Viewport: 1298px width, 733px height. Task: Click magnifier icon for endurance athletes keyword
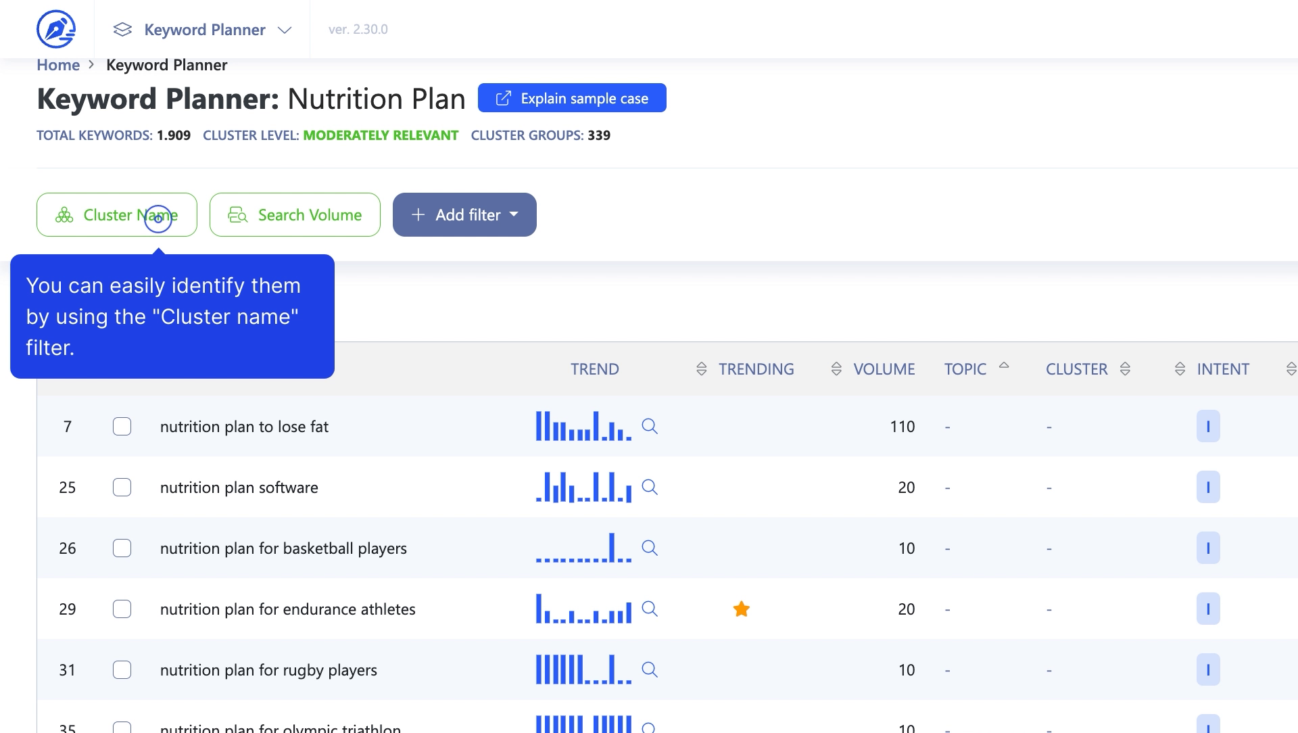[650, 609]
